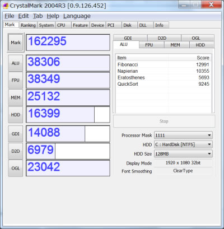Open the Edit menu
Viewport: 224px width, 229px height.
24,16
